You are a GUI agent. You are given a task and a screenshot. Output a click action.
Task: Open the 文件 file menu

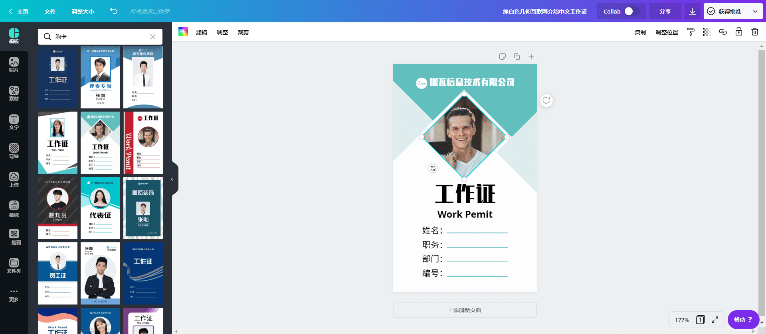tap(50, 12)
